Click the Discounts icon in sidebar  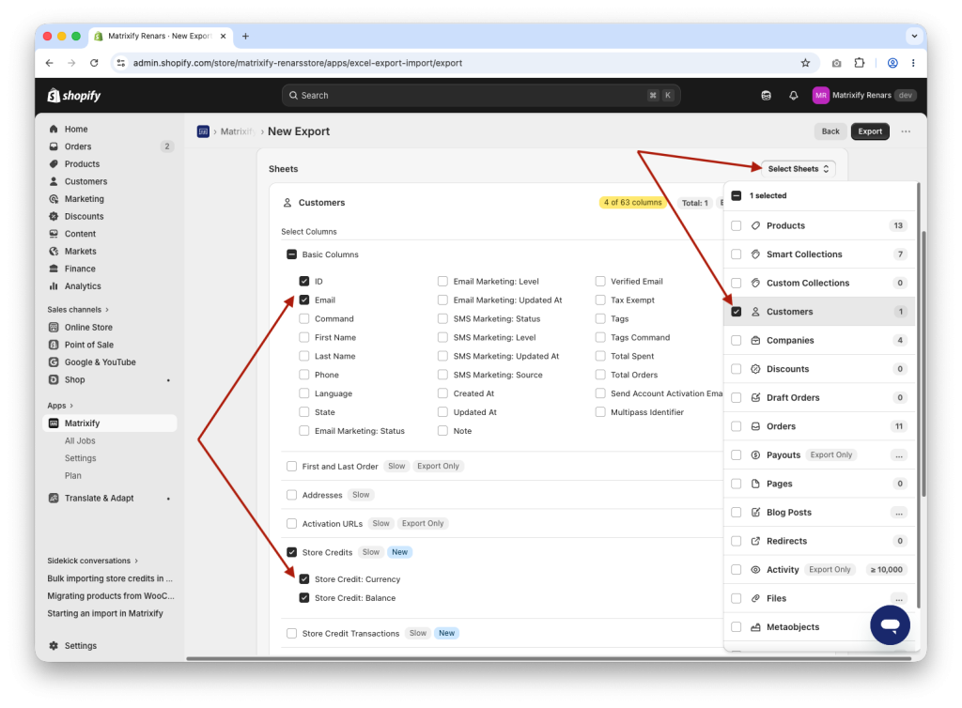[x=54, y=216]
